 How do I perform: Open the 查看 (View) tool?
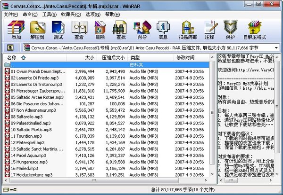[x=79, y=30]
